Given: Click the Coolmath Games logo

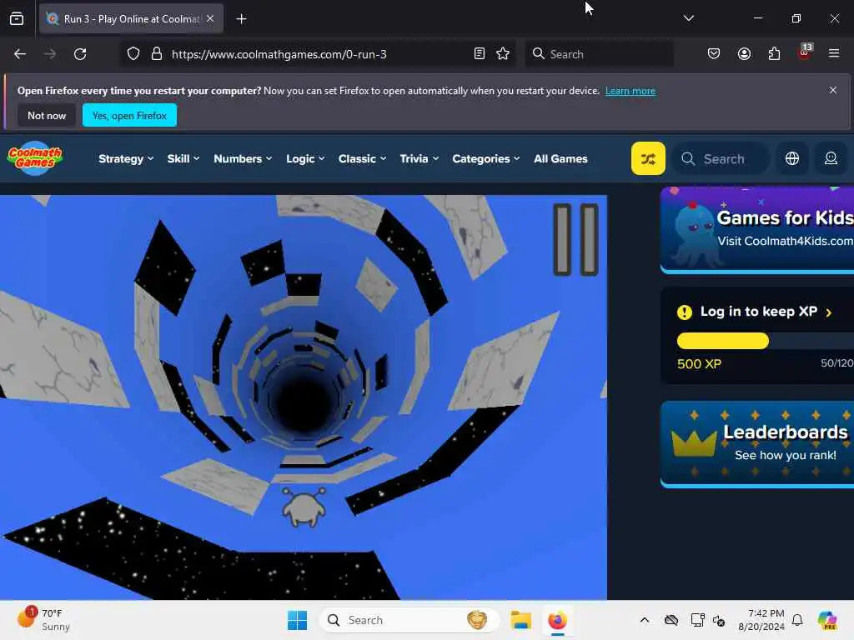Looking at the screenshot, I should tap(35, 158).
